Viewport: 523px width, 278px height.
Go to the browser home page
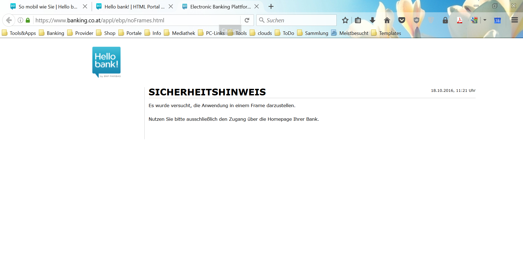tap(387, 20)
